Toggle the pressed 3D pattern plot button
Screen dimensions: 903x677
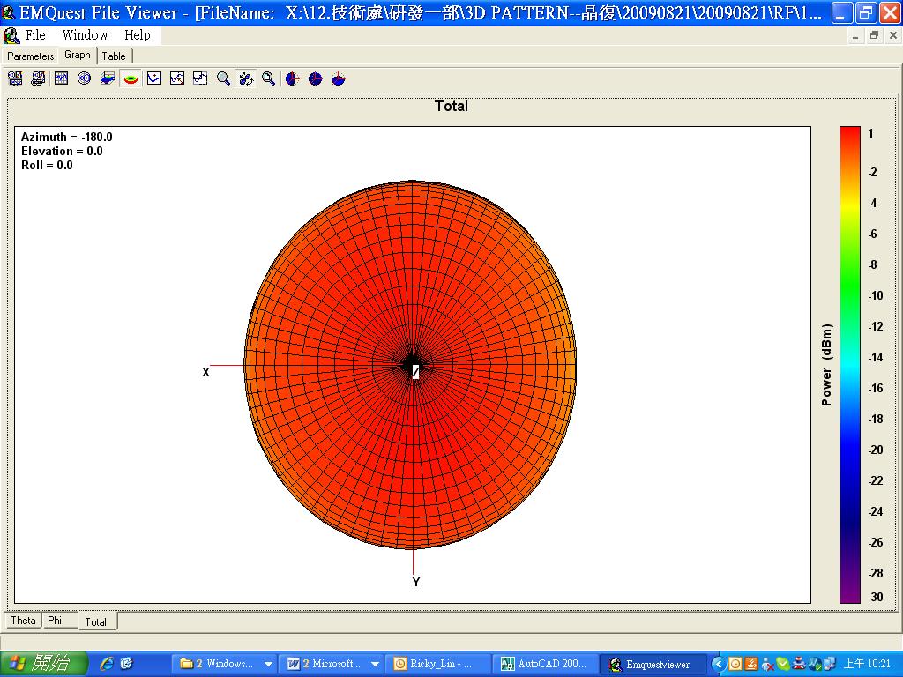pyautogui.click(x=131, y=78)
